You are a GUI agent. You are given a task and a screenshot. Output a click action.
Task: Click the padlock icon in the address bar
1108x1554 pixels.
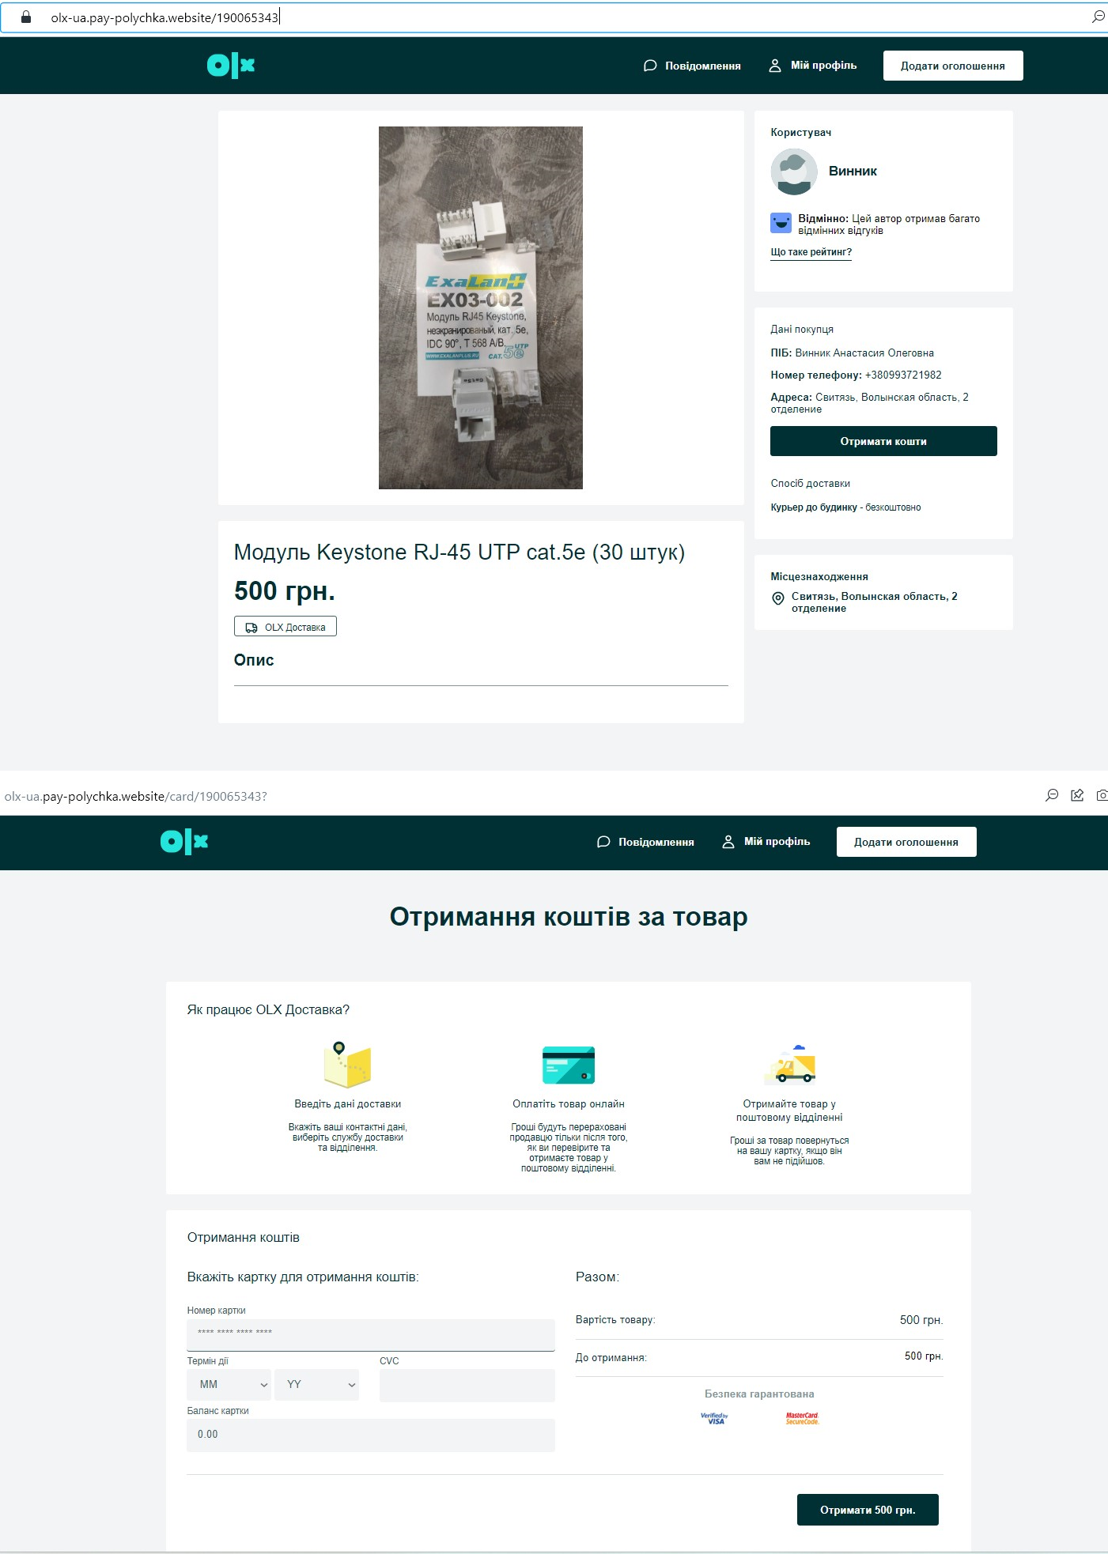pos(25,17)
